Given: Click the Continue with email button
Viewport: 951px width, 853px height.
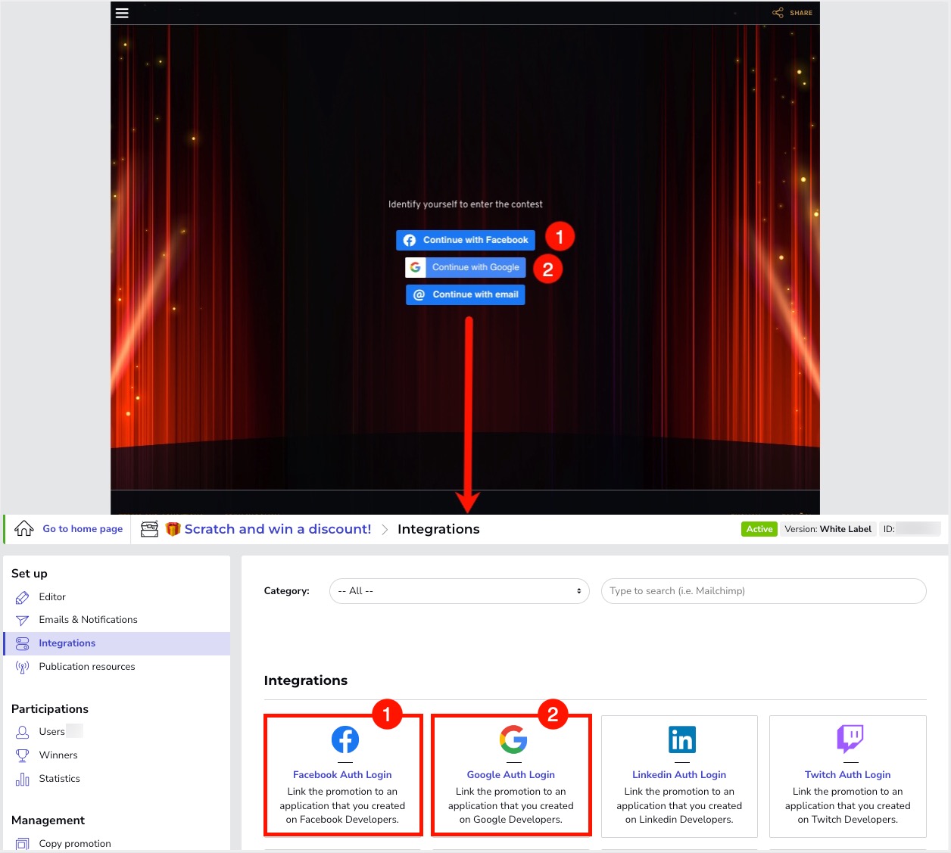Looking at the screenshot, I should click(x=465, y=294).
